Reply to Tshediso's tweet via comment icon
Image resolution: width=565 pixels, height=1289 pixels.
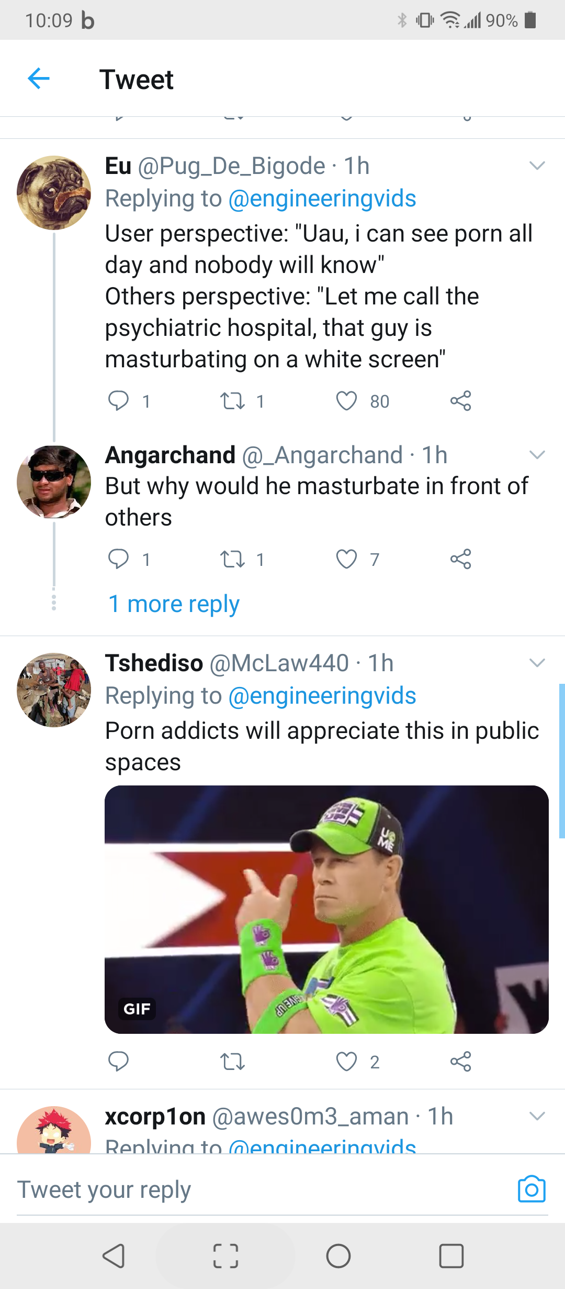[x=118, y=1062]
